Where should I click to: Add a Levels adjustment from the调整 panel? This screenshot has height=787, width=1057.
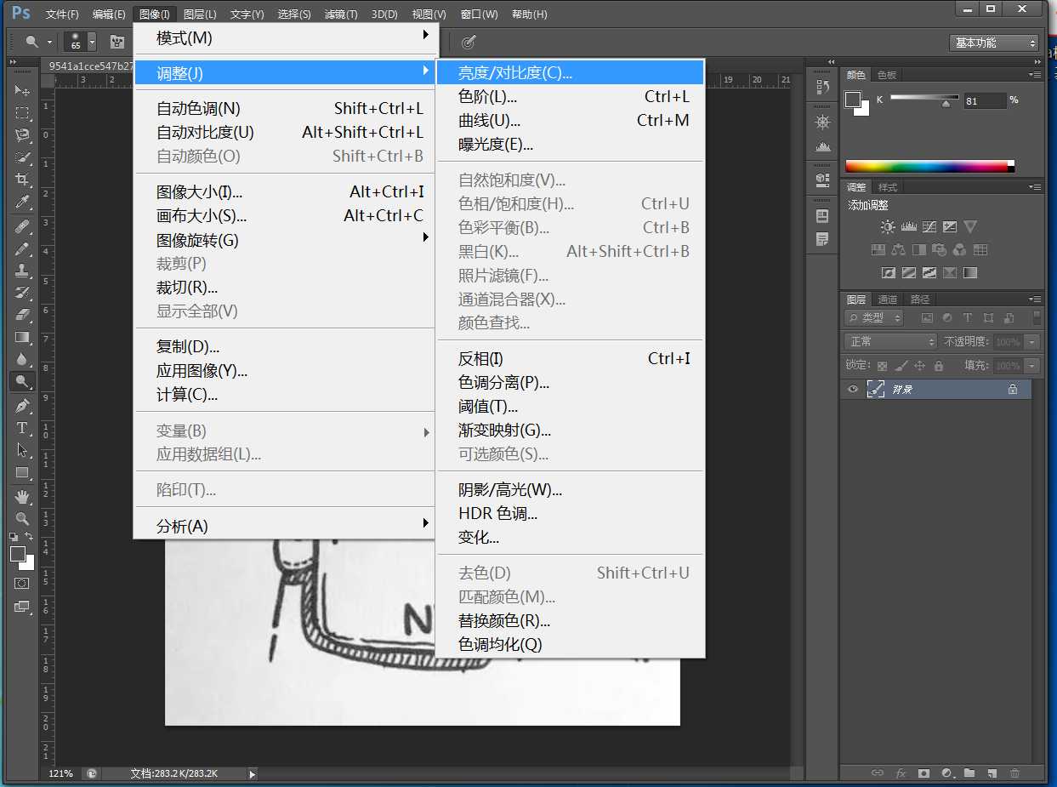(x=909, y=226)
